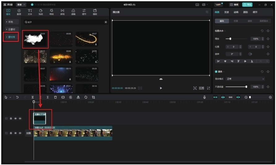Switch to the right-panel Adjust (调节) tab
Viewport: 276px width, 165px height.
coord(255,12)
